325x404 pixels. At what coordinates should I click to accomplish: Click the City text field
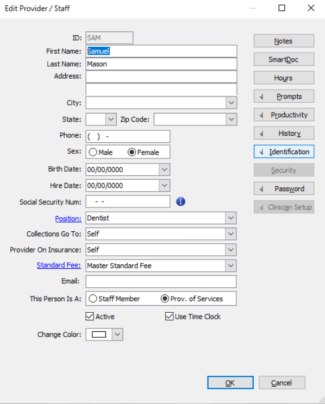[x=156, y=103]
